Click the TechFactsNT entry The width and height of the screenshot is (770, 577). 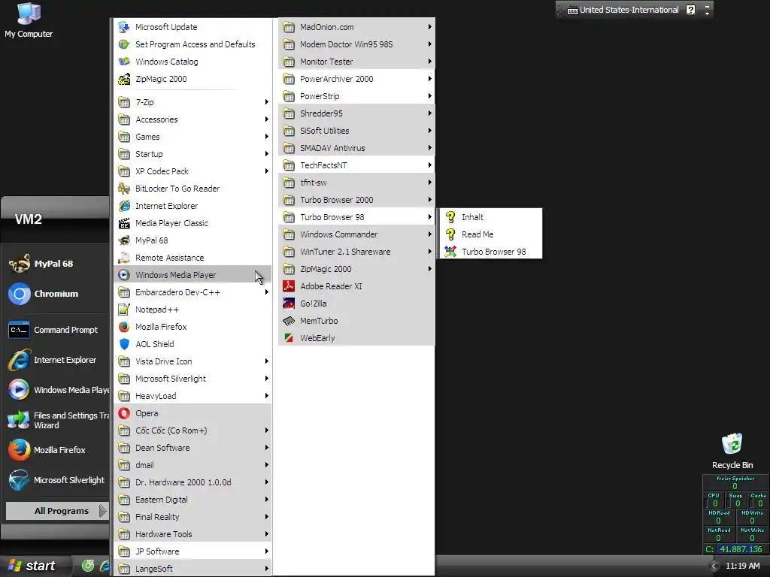[x=356, y=165]
